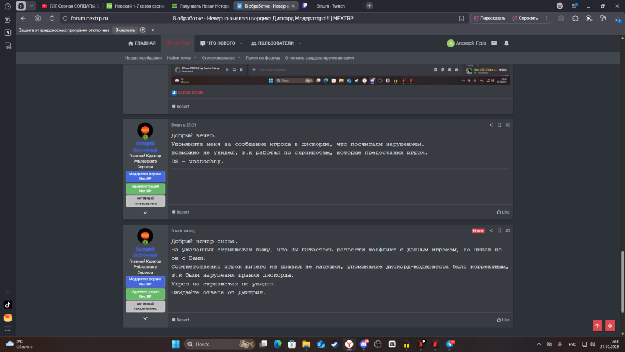Bookmark post #3 with bookmark icon
The width and height of the screenshot is (625, 352).
click(x=499, y=231)
